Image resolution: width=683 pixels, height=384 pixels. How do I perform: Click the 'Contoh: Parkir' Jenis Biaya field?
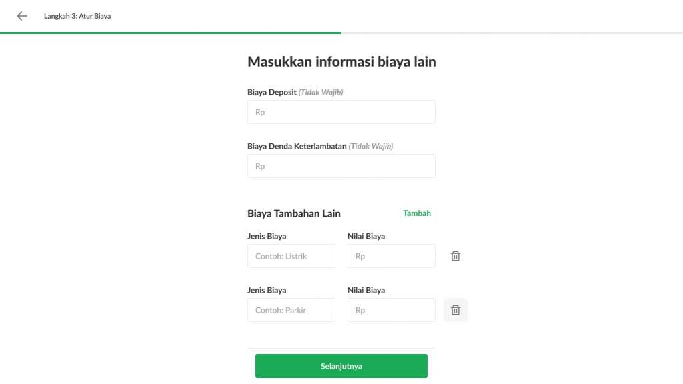[291, 310]
